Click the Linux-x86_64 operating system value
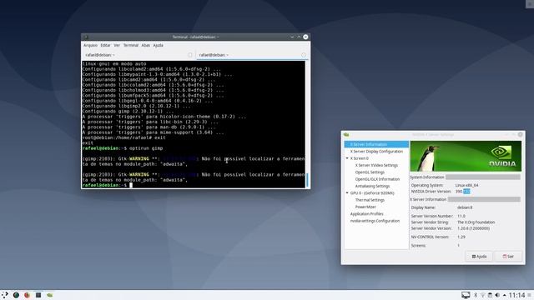This screenshot has width=534, height=300. [466, 185]
